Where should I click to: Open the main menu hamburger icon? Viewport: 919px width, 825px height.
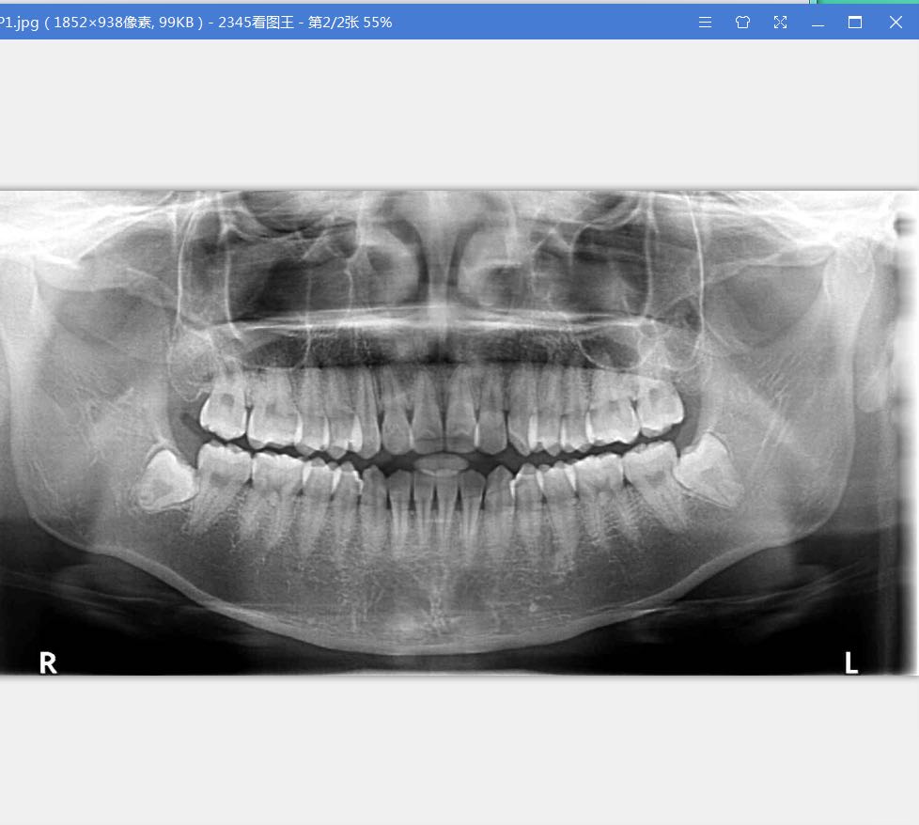[705, 23]
